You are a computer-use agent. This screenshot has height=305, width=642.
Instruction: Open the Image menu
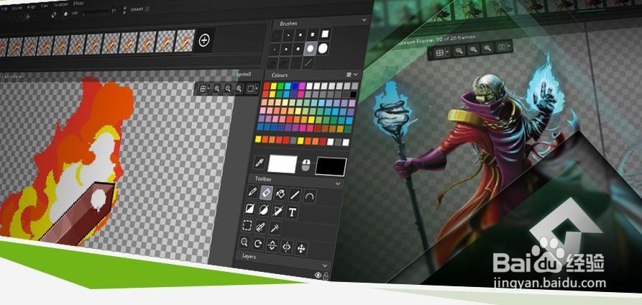coord(31,6)
